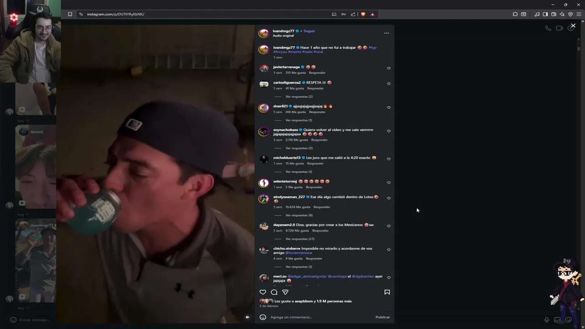This screenshot has height=329, width=585.
Task: Like the Instagram post with heart icon
Action: 263,292
